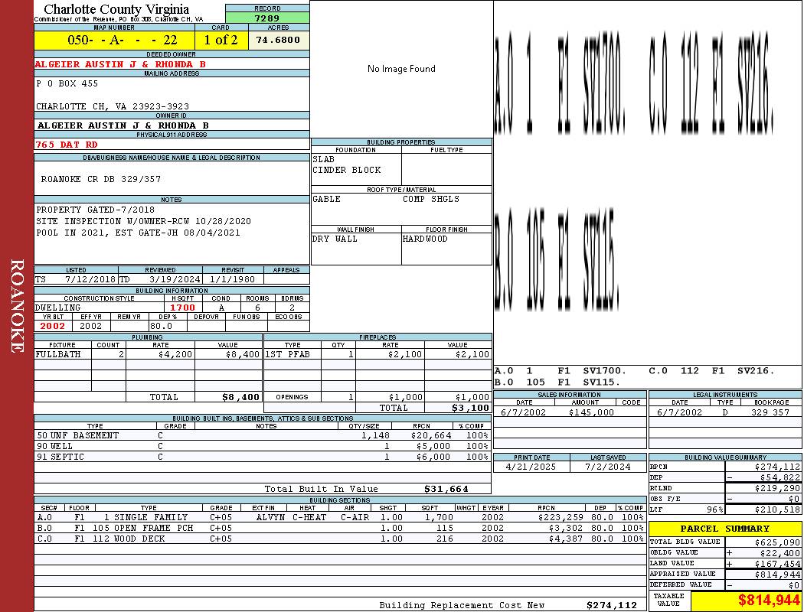Click reviewed date 3/19/2024

tap(175, 280)
